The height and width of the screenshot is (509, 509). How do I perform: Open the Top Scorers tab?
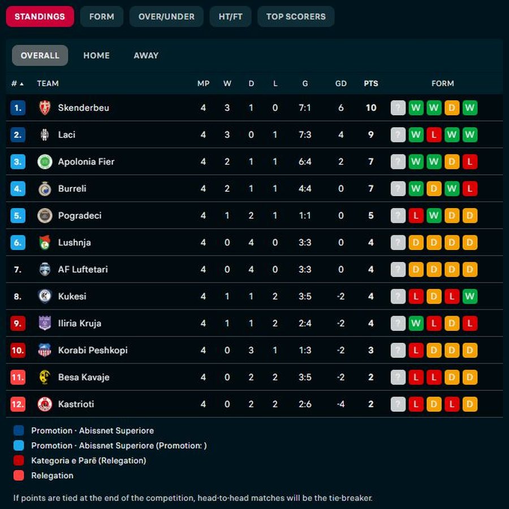click(296, 16)
